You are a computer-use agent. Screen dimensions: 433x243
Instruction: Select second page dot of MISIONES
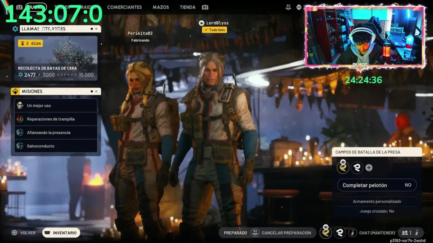pyautogui.click(x=96, y=91)
